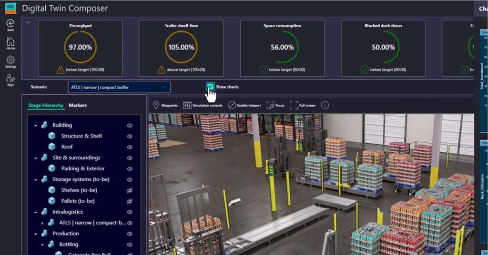This screenshot has width=488, height=255.
Task: Click Space consumption green check icon
Action: coord(264,69)
